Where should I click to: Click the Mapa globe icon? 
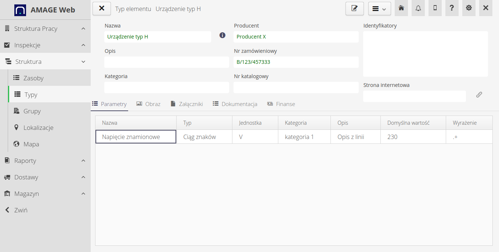(x=16, y=144)
